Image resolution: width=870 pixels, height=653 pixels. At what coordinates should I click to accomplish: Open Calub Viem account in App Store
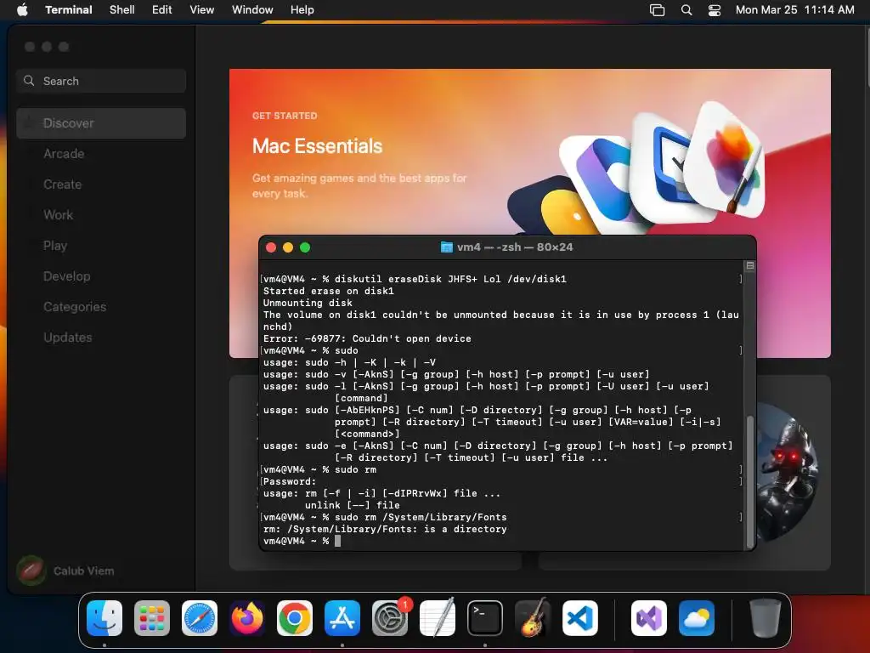click(66, 571)
